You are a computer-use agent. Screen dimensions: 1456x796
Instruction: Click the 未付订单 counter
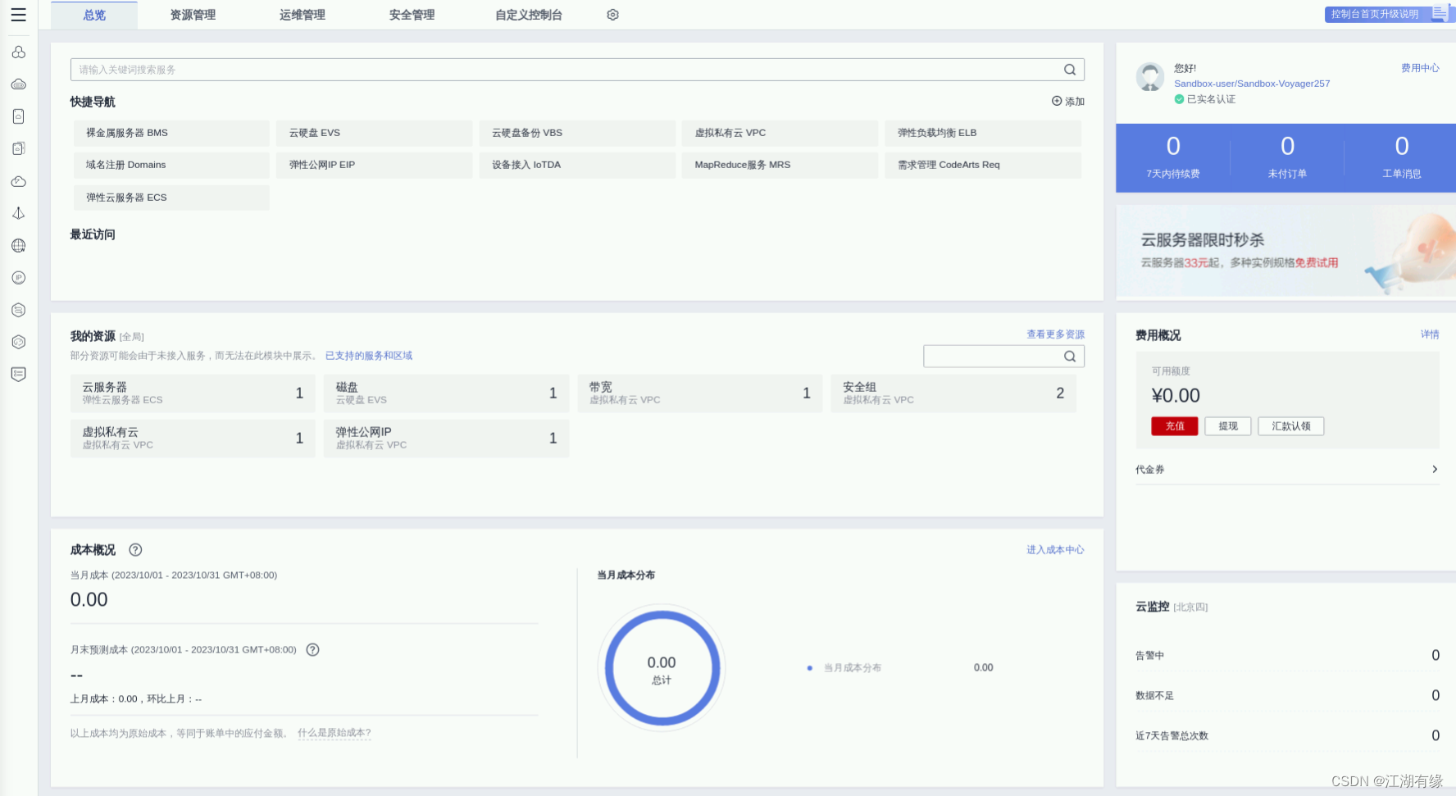1287,157
